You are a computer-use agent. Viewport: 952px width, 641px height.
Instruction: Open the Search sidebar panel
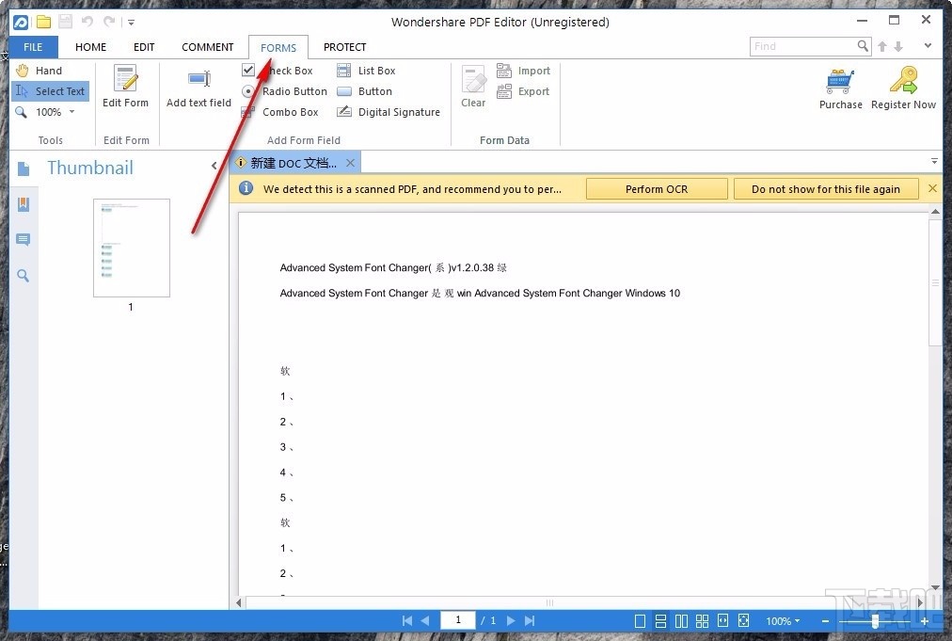(x=24, y=275)
